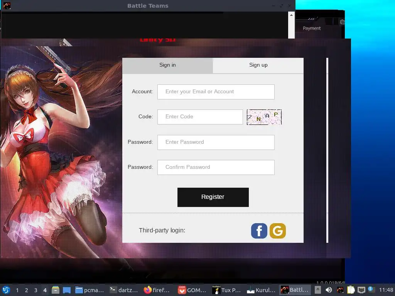
Task: Switch to virtual desktop 1
Action: tap(17, 290)
